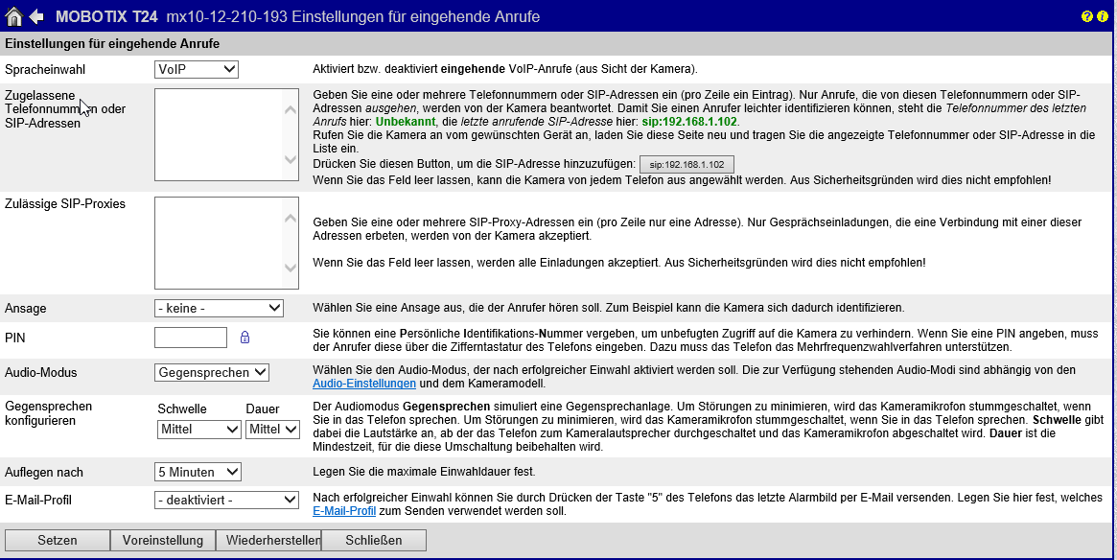The height and width of the screenshot is (560, 1117).
Task: Click the Setzen button
Action: coord(57,540)
